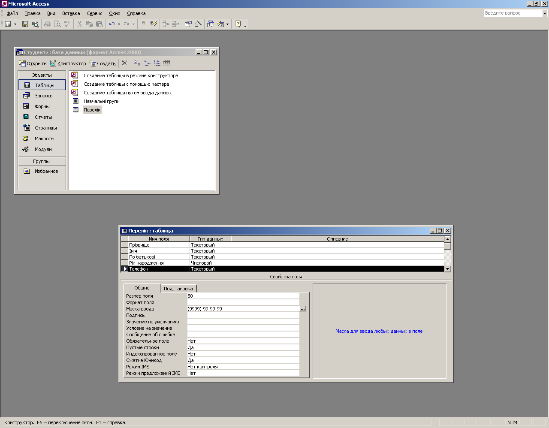Click the Обязательное поле value Нет
This screenshot has height=428, width=549.
[x=243, y=341]
